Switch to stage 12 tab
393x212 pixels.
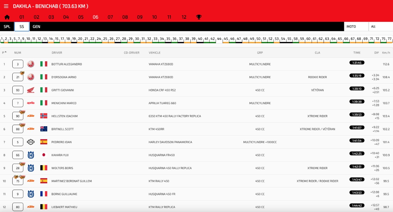pyautogui.click(x=184, y=17)
